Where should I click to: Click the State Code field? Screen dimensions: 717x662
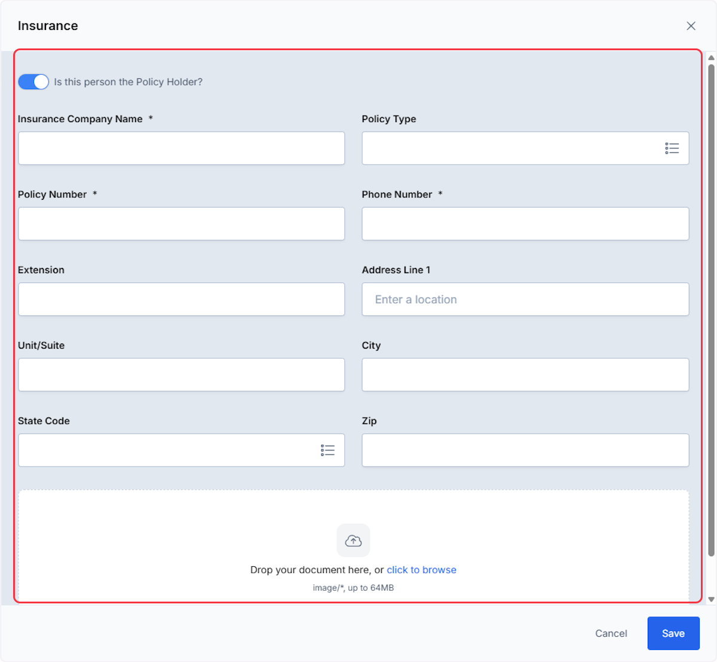182,450
